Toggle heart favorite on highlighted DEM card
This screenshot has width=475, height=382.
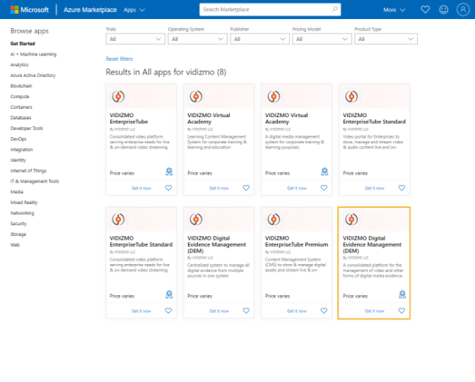point(402,310)
